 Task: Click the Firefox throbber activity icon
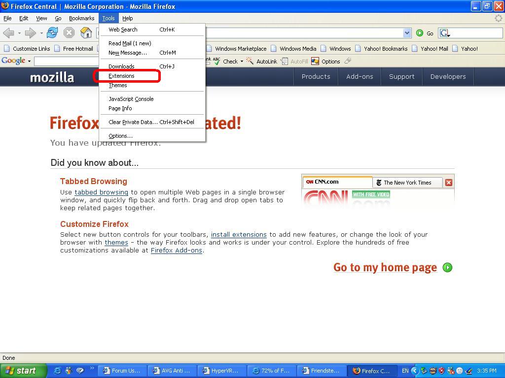coord(499,18)
